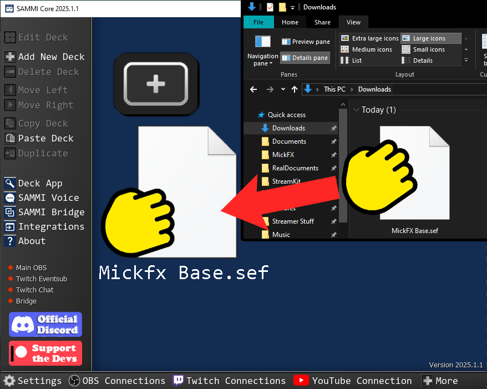The image size is (487, 389).
Task: Toggle the Details pane in Explorer
Action: point(305,58)
